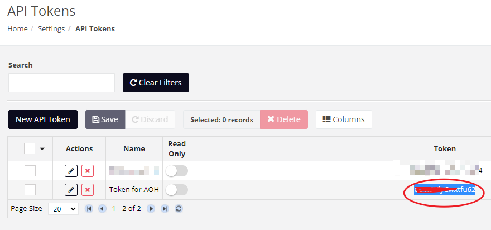
Task: Open the Page Size dropdown
Action: click(63, 209)
